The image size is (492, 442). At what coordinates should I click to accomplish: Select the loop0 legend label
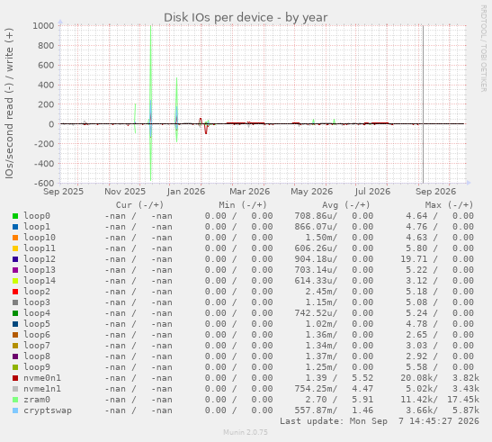(37, 216)
